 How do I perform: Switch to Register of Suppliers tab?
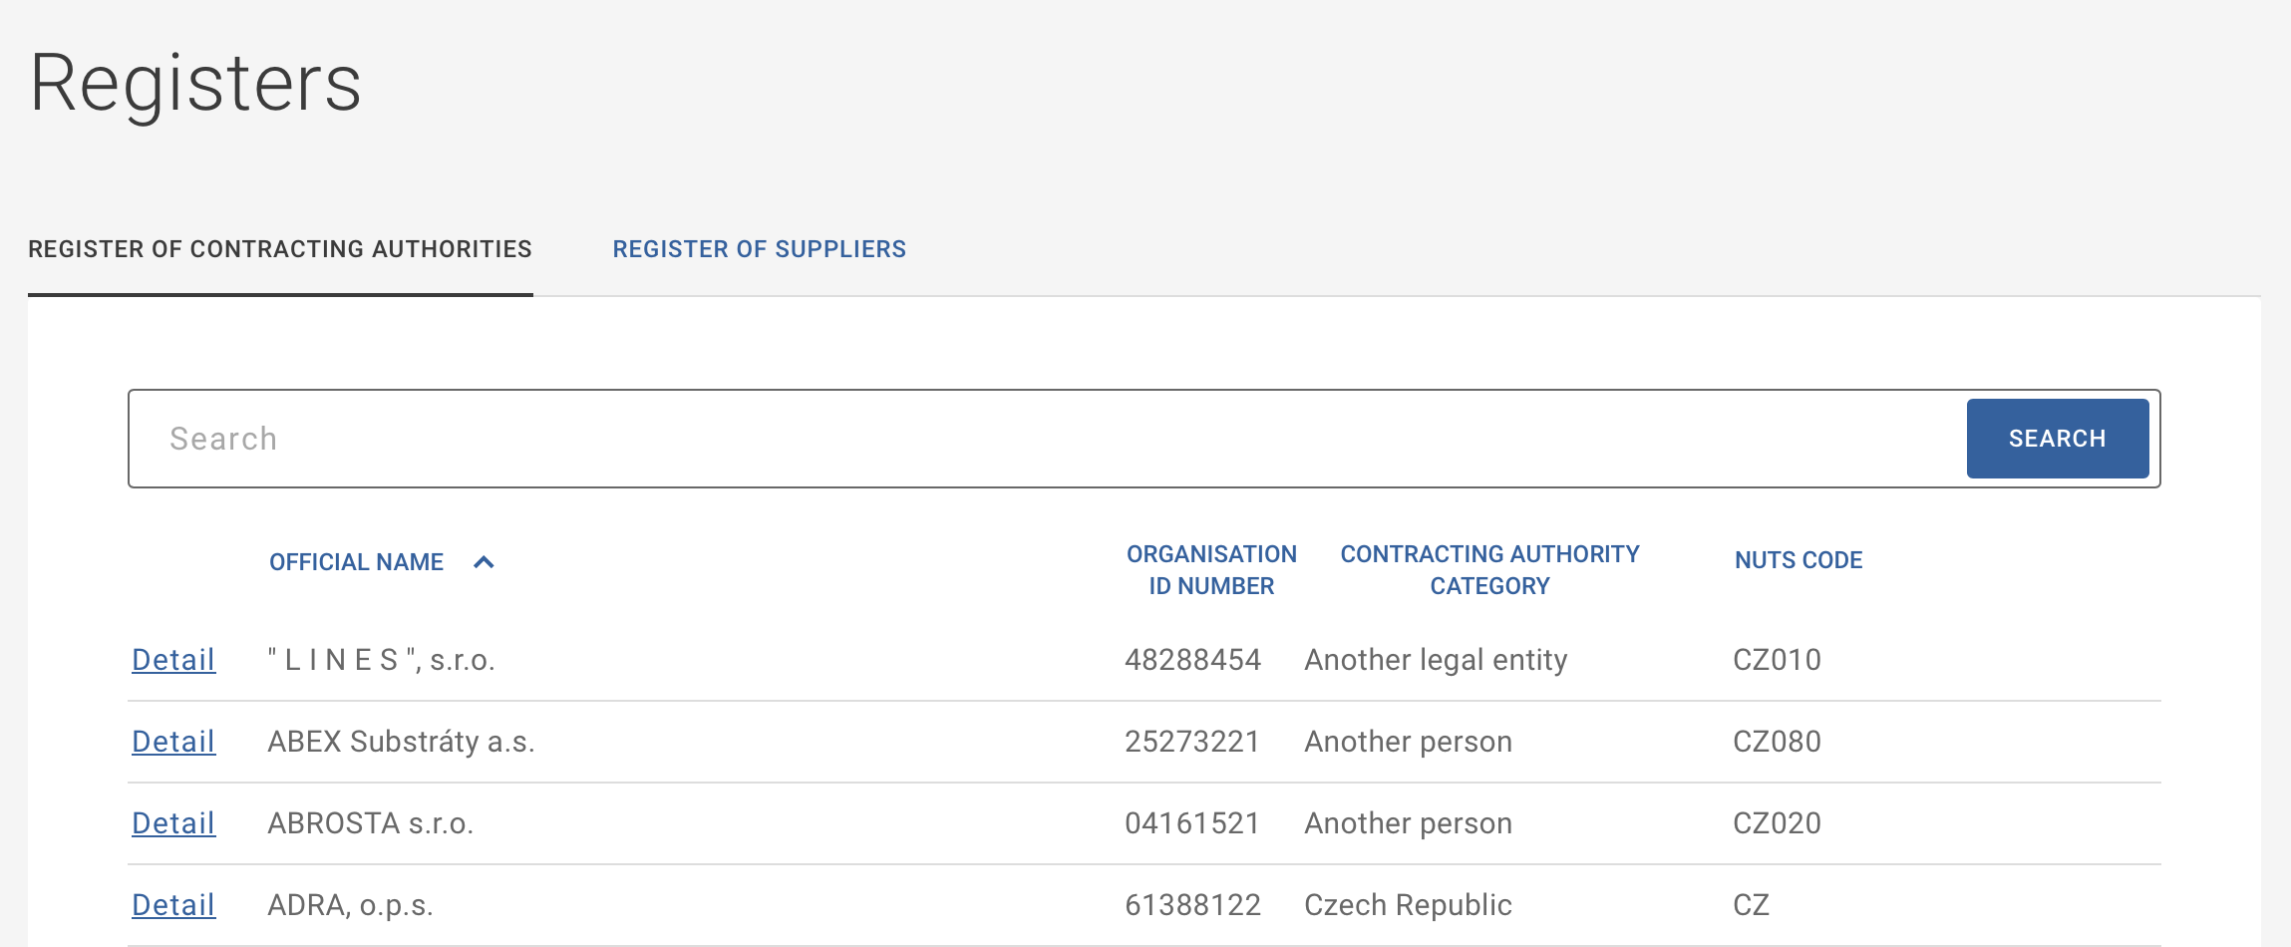pyautogui.click(x=759, y=249)
